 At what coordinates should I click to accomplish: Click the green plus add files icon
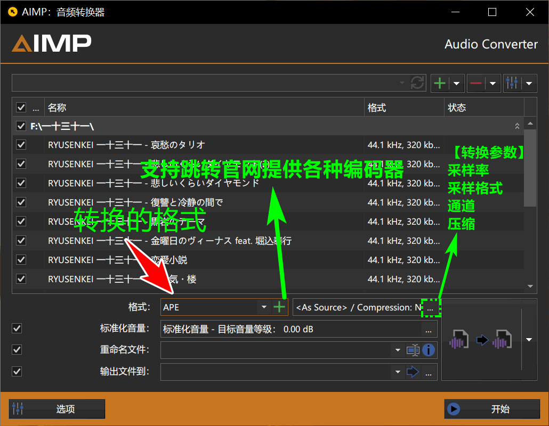439,83
